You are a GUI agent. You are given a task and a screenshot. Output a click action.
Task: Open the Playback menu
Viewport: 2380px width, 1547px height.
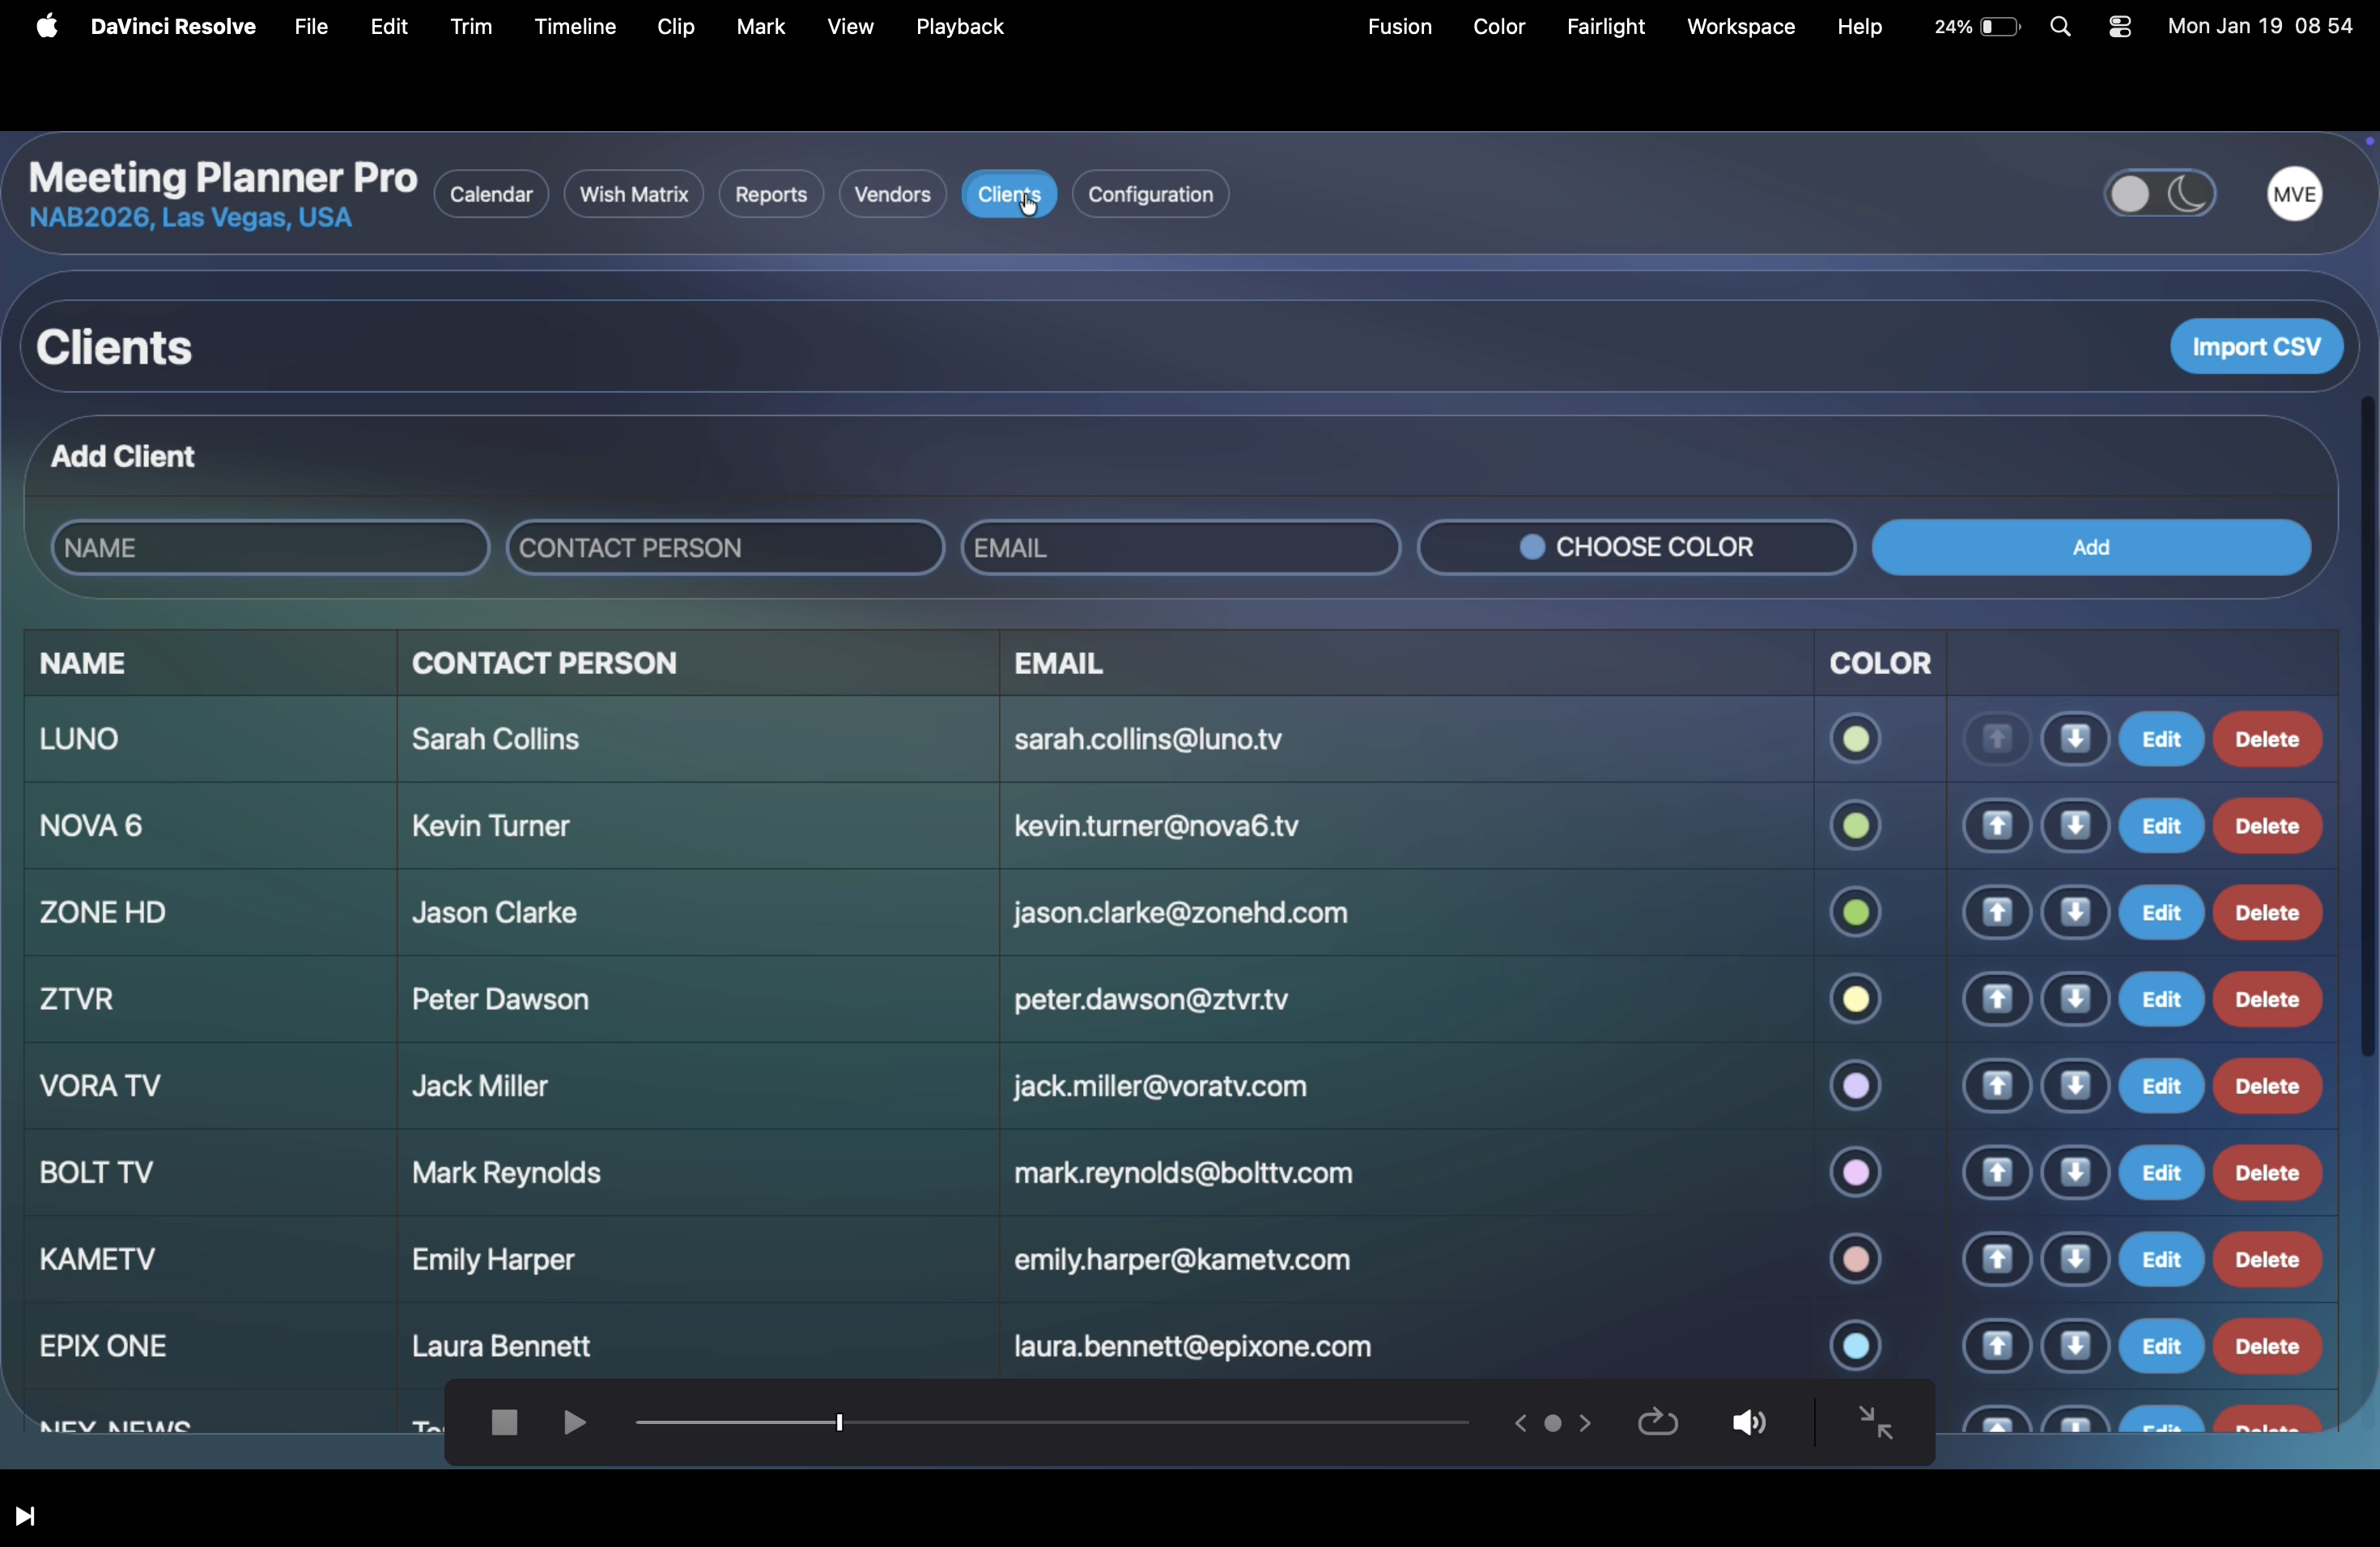coord(960,27)
